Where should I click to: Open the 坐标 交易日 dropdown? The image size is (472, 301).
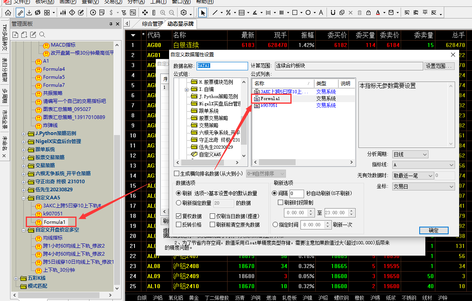423,186
